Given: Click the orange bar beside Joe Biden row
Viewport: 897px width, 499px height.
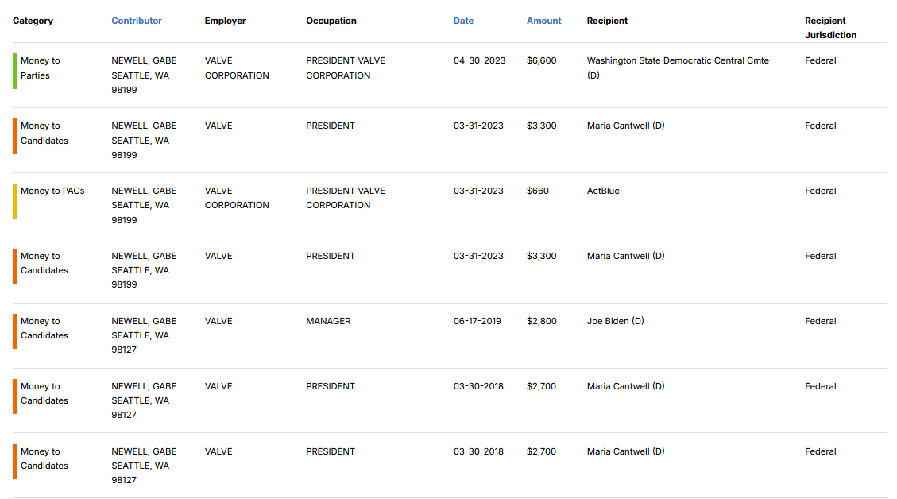Looking at the screenshot, I should tap(15, 331).
